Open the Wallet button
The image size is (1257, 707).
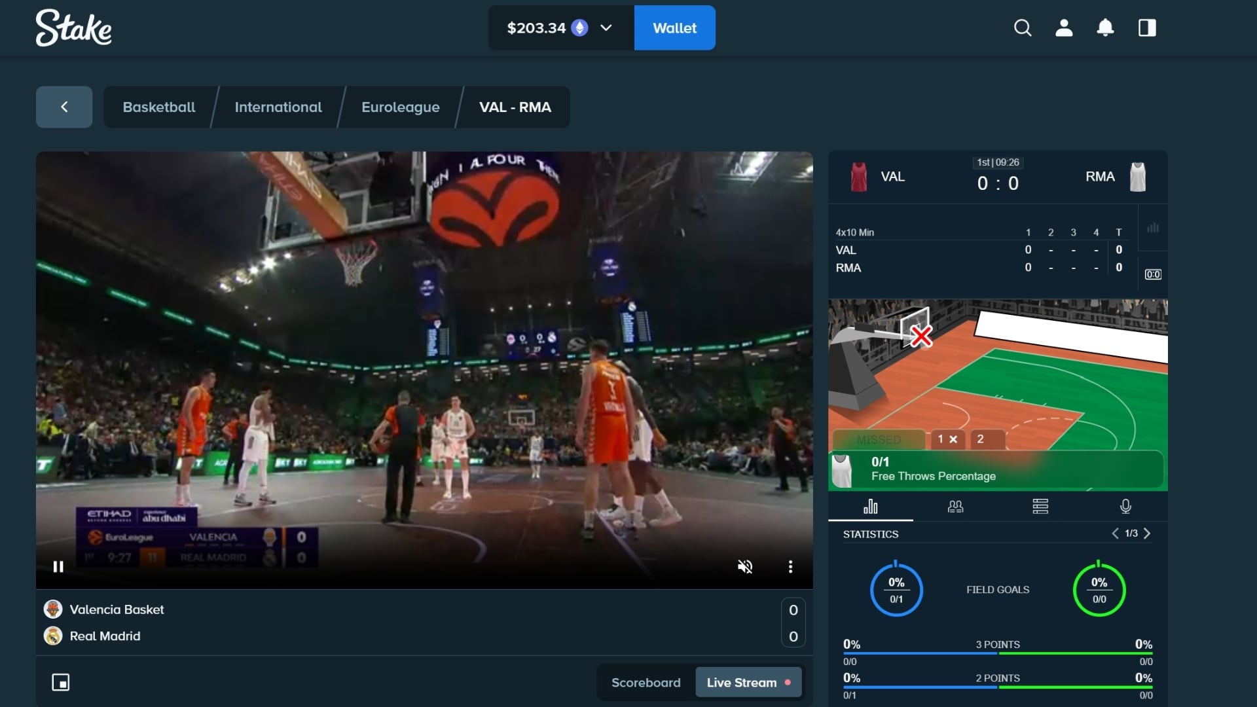pos(674,27)
